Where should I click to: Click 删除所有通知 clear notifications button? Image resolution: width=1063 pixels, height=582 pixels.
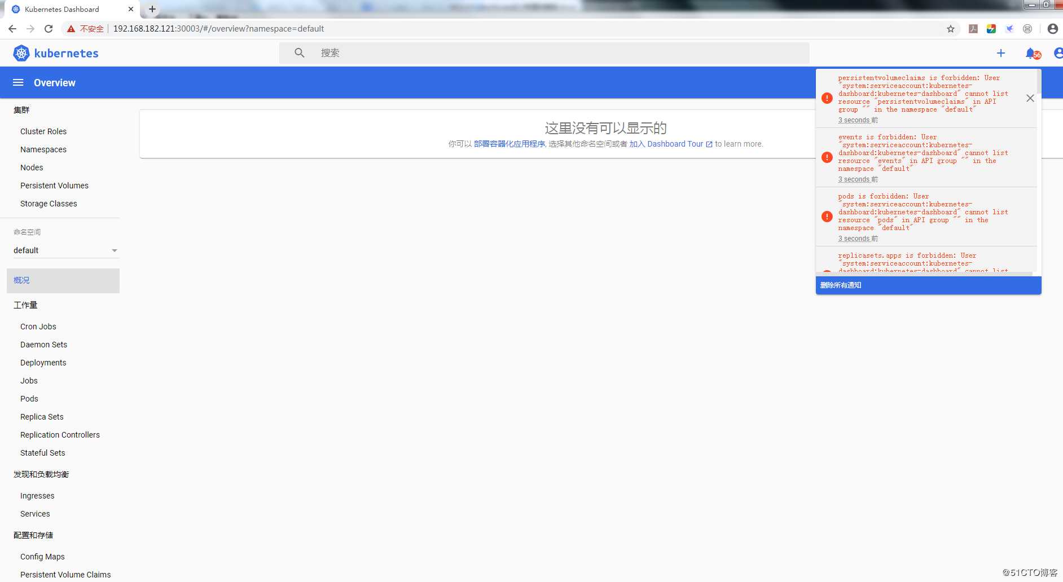click(928, 285)
